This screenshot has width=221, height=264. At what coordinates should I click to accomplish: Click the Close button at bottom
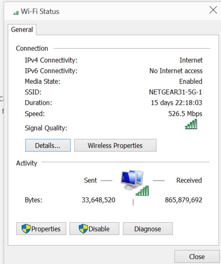click(x=197, y=257)
